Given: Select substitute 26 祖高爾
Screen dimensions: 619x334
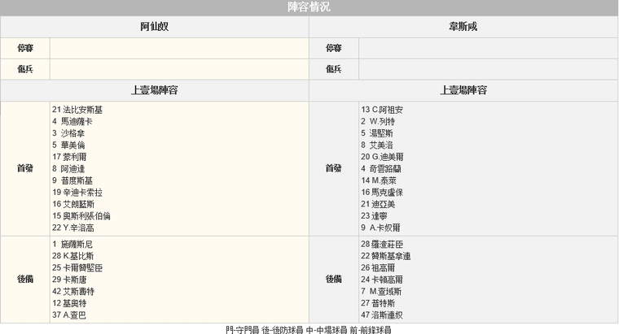Looking at the screenshot, I should (x=378, y=268).
